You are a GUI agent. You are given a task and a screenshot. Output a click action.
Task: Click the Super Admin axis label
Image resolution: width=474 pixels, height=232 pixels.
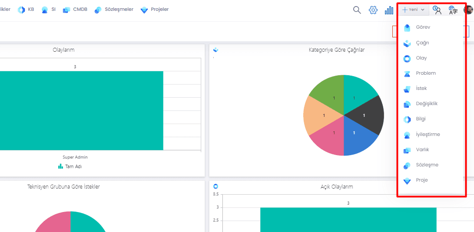(x=75, y=157)
